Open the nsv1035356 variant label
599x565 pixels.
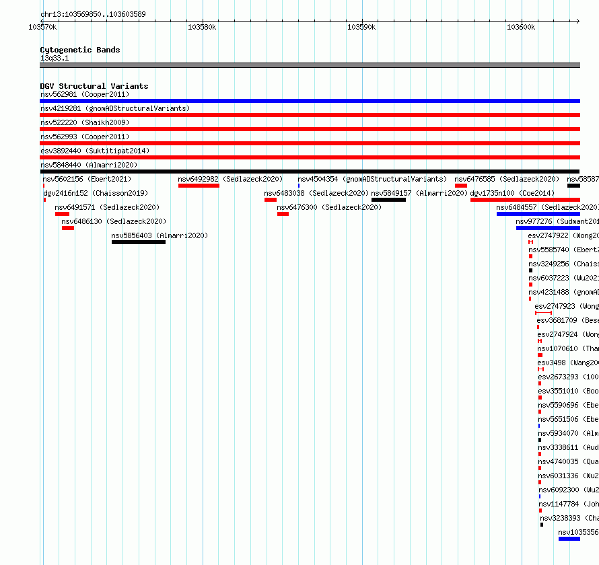click(578, 532)
